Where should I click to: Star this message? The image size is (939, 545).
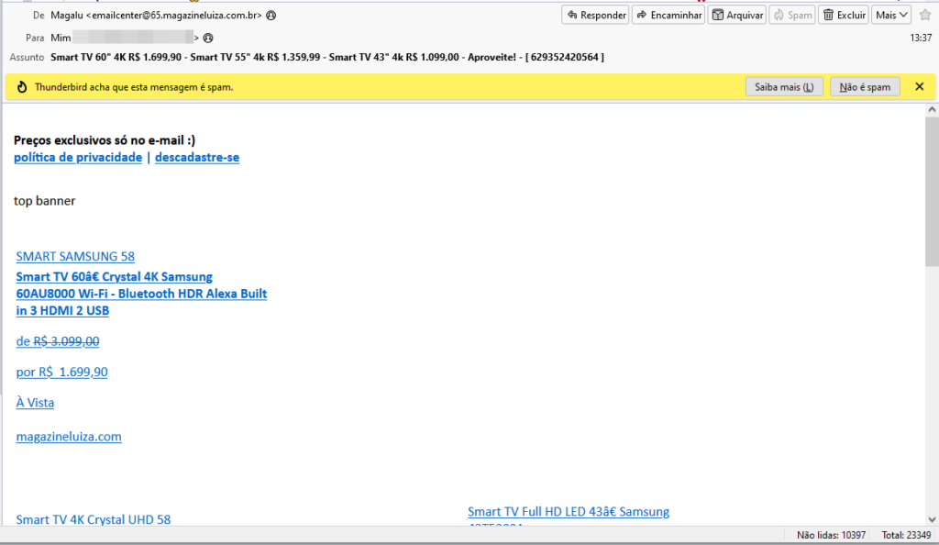click(925, 15)
